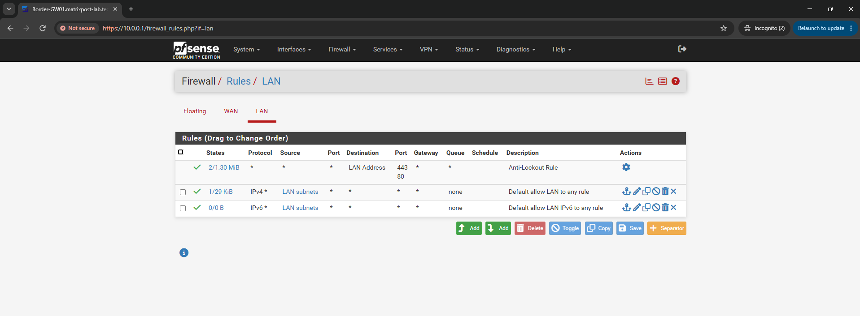Delete the Default allow LAN to any rule
The height and width of the screenshot is (316, 860).
pos(665,192)
